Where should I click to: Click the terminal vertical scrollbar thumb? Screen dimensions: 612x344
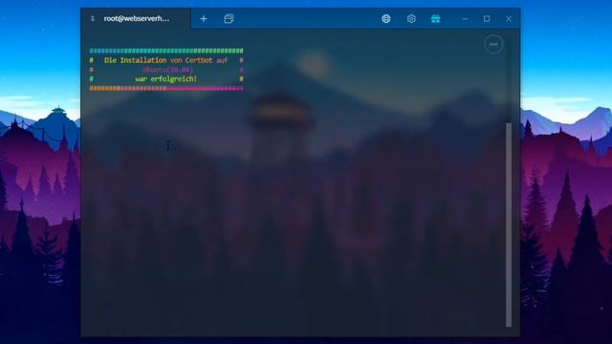509,226
